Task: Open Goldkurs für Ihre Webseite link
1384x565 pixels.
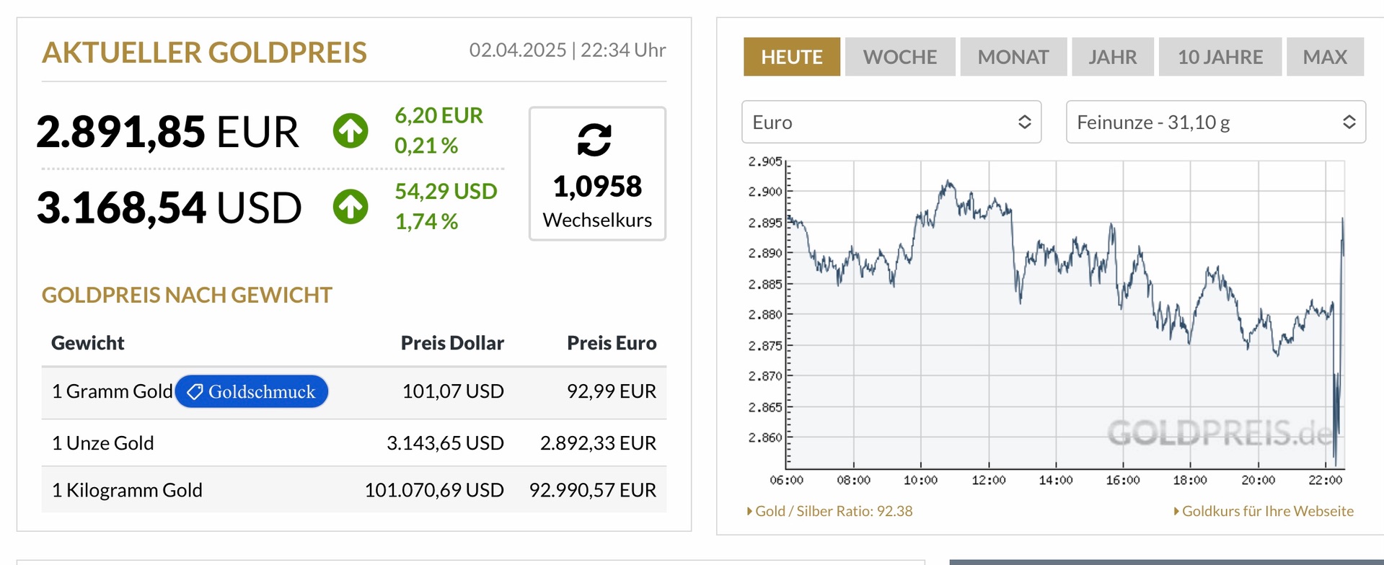Action: 1267,511
